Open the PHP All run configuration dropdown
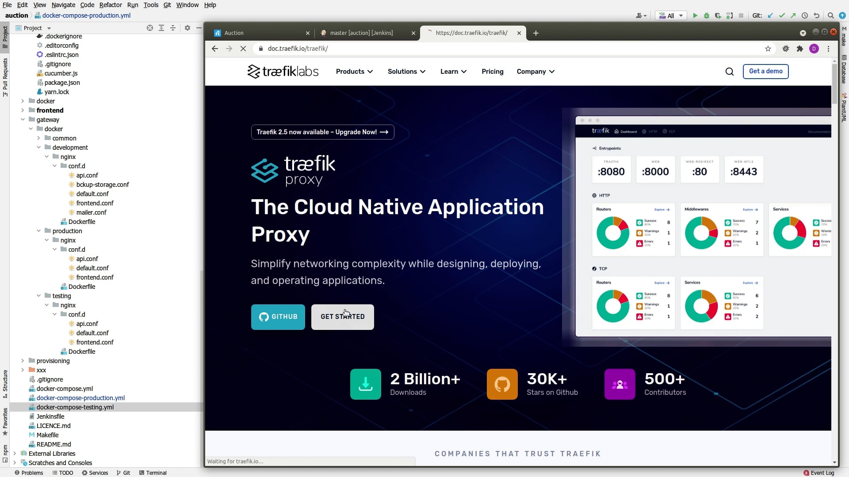 tap(671, 16)
